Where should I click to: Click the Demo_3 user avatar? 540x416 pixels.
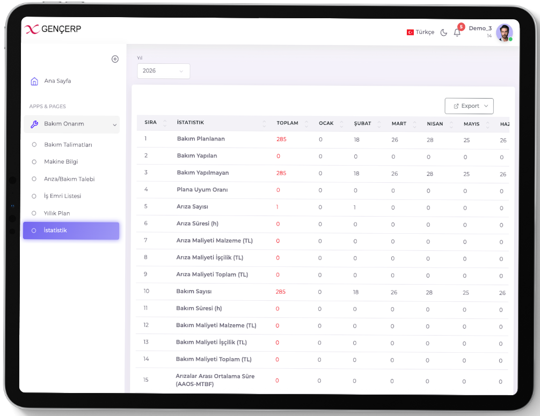click(x=504, y=32)
